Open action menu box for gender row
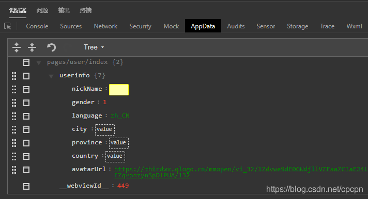 click(x=26, y=103)
